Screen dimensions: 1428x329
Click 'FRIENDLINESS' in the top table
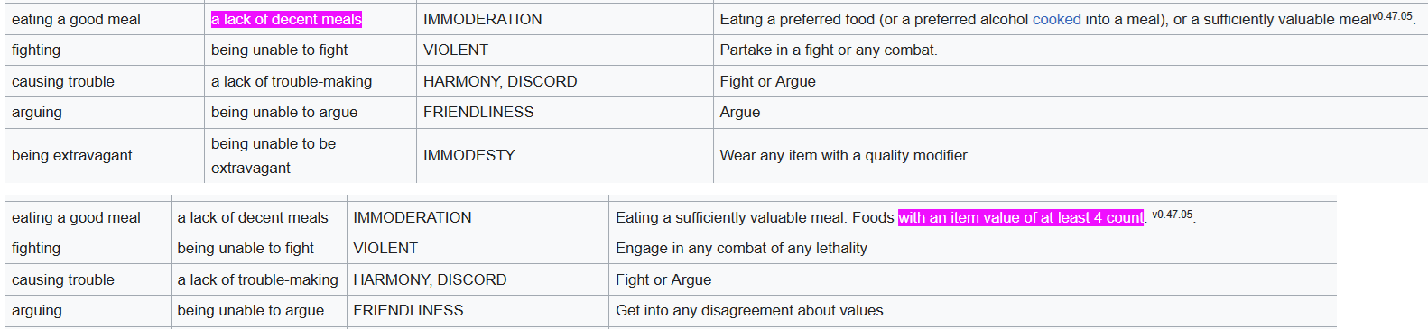(478, 112)
